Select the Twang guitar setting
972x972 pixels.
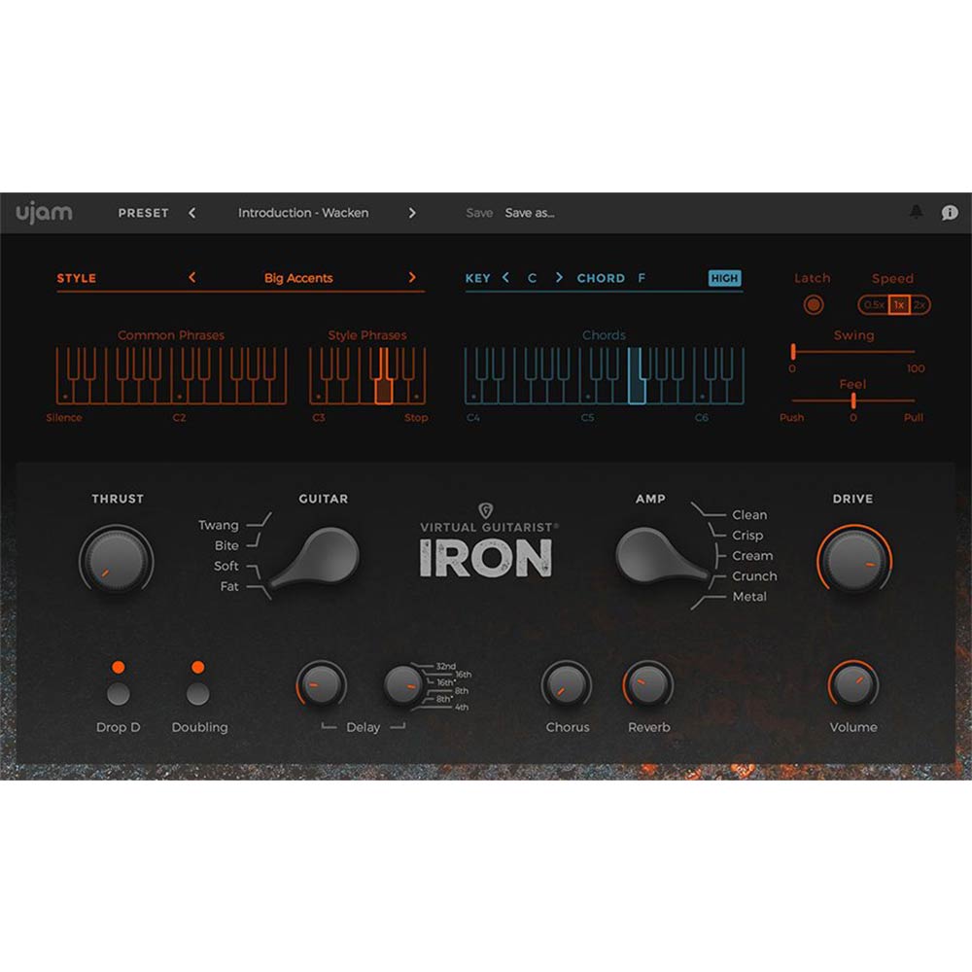click(218, 525)
